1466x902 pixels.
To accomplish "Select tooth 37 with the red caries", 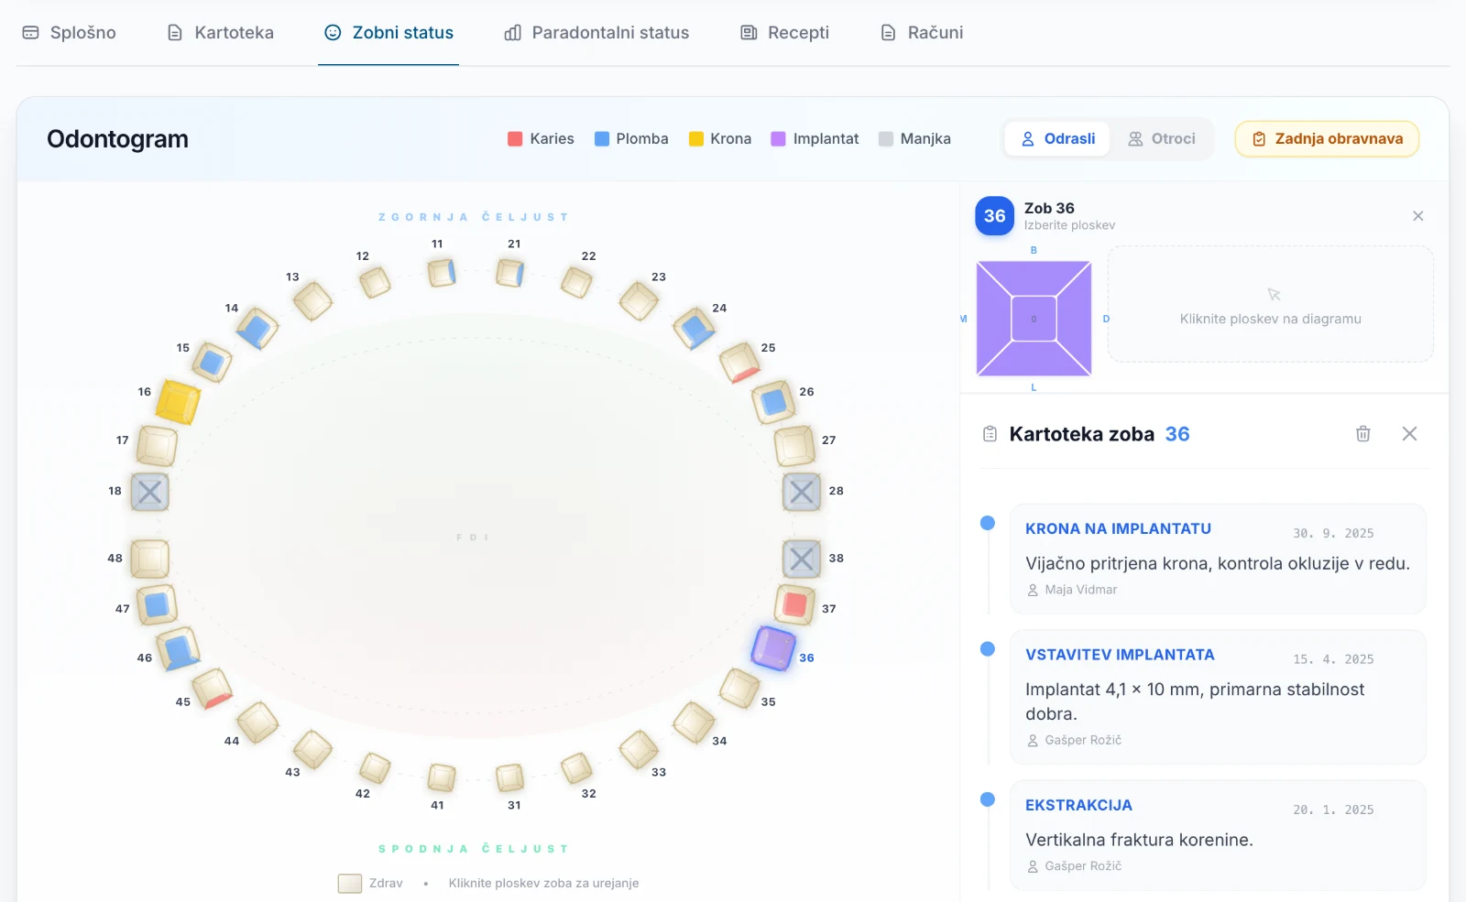I will [x=794, y=605].
